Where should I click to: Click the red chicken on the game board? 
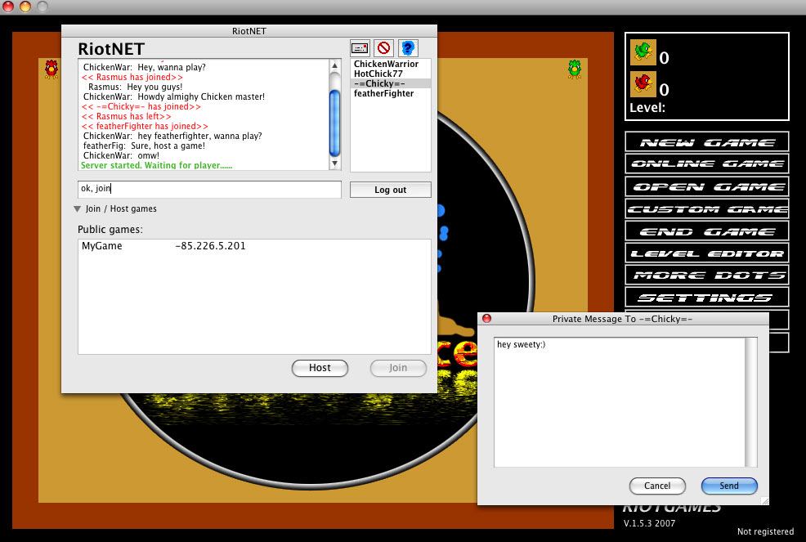(51, 69)
